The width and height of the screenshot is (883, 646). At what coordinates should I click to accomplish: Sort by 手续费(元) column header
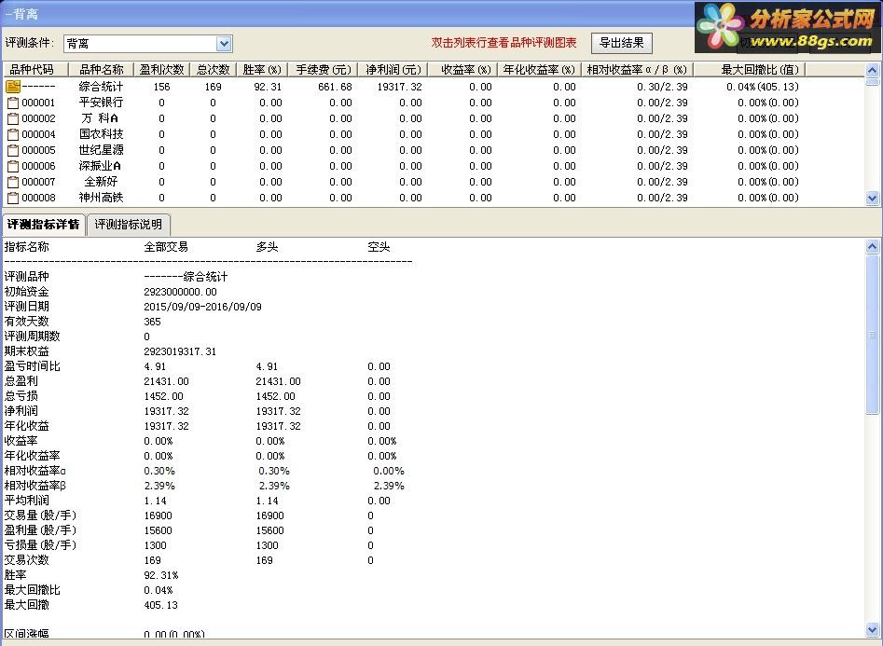(x=324, y=69)
